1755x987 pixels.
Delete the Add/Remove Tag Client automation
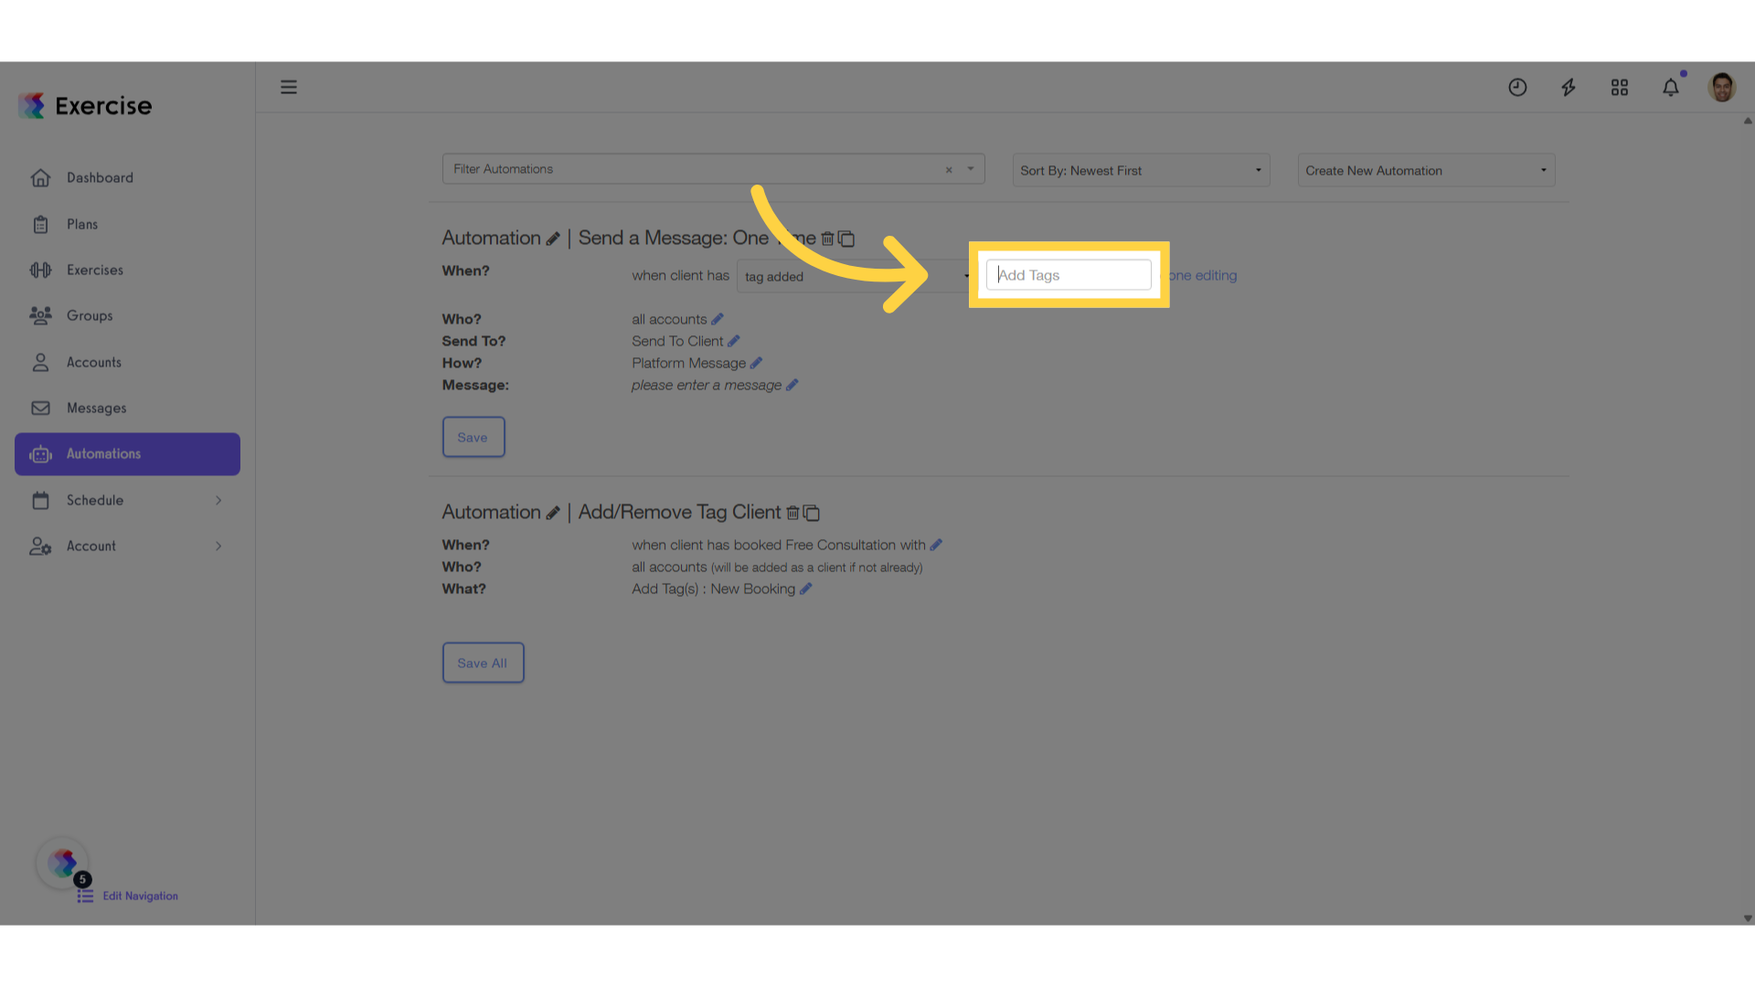[792, 513]
